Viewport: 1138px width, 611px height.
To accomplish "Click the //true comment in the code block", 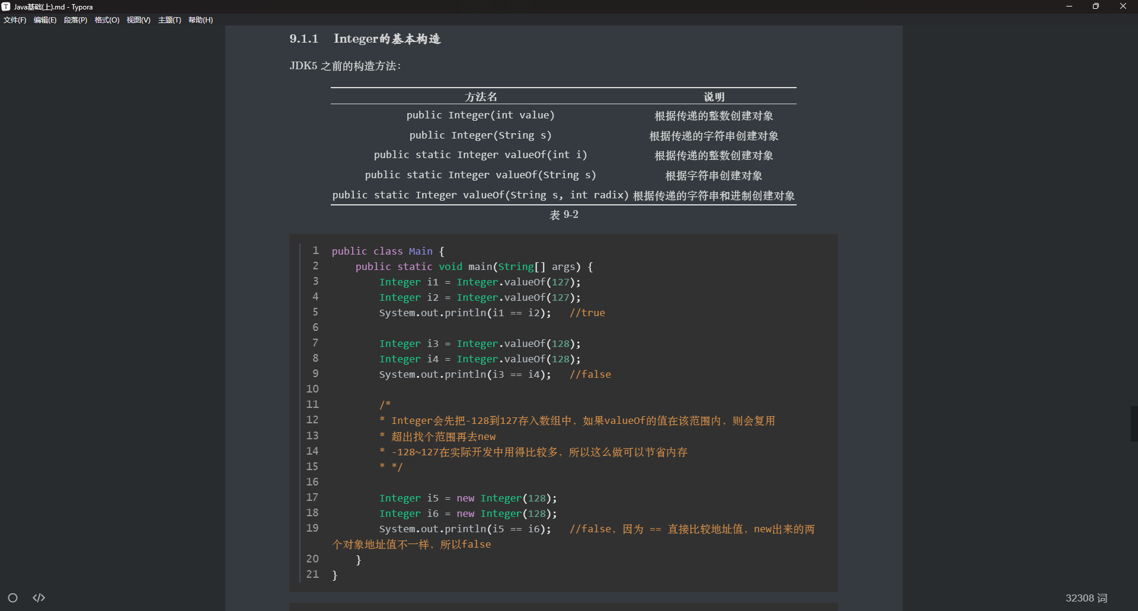I will click(x=588, y=313).
